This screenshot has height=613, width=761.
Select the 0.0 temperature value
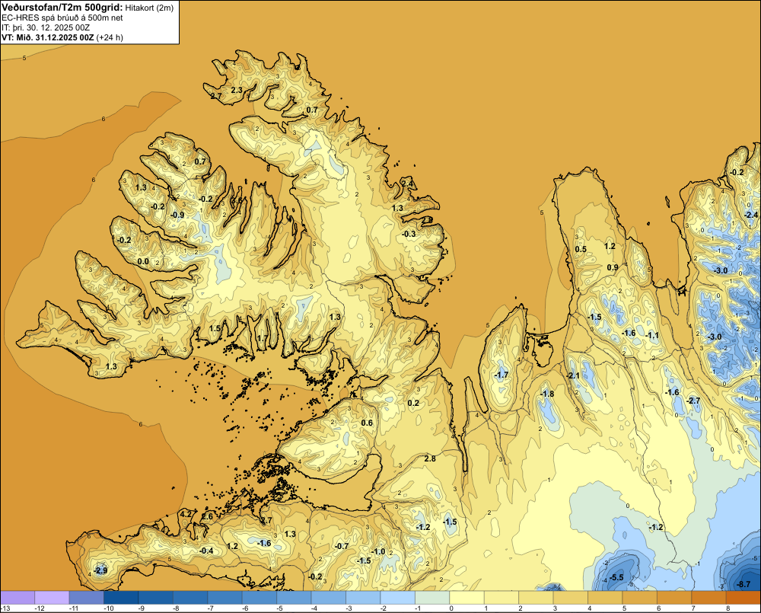(x=143, y=261)
